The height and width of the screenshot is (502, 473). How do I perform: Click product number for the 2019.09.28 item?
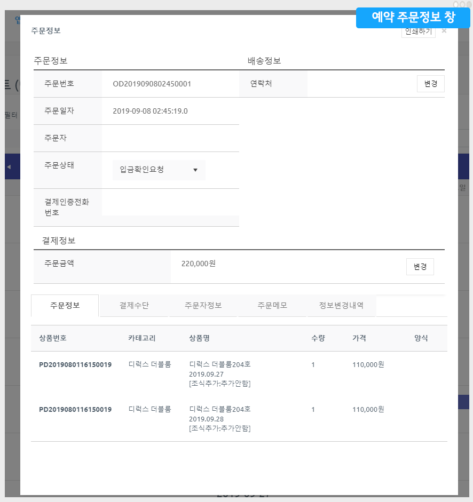75,410
